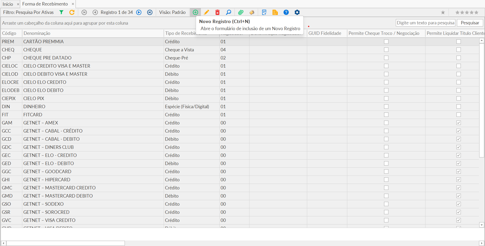Uncheck Permite Liquidar Titulo for GETNET - AMEX

pyautogui.click(x=459, y=123)
